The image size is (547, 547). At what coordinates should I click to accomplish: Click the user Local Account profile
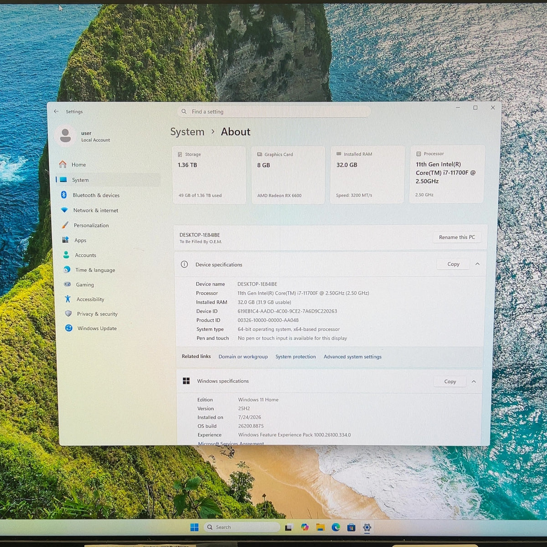[83, 136]
